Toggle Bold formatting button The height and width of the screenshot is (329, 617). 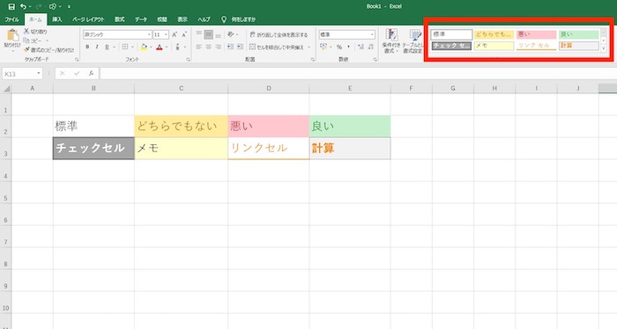click(x=87, y=48)
